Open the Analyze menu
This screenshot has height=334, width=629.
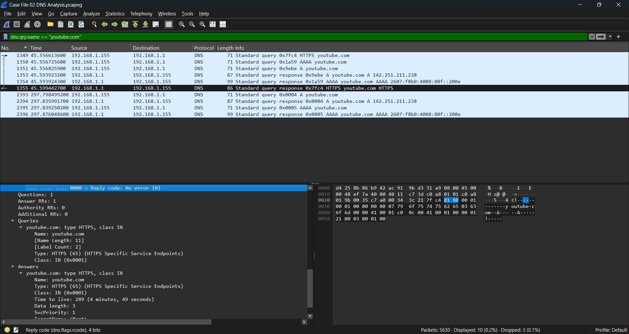91,14
